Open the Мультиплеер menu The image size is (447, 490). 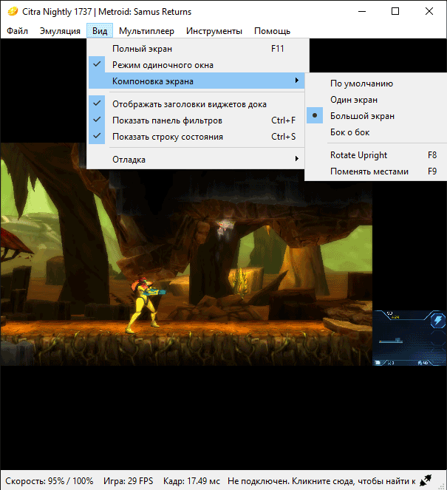(x=146, y=31)
